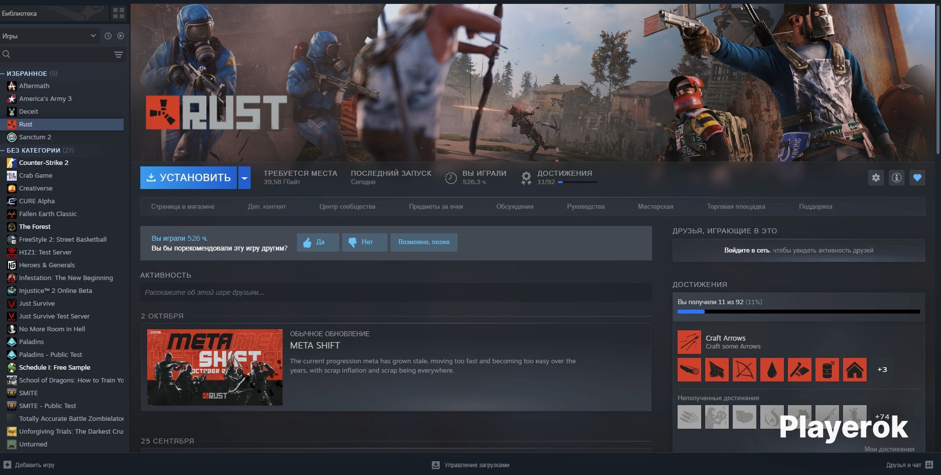
Task: Click the vertical page scrollbar
Action: (x=938, y=79)
